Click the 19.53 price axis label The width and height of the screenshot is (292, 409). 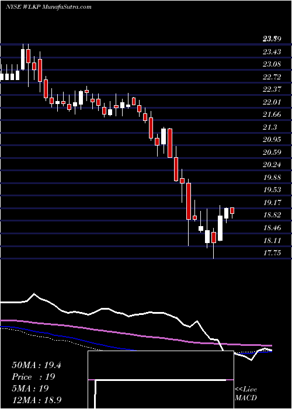[272, 190]
